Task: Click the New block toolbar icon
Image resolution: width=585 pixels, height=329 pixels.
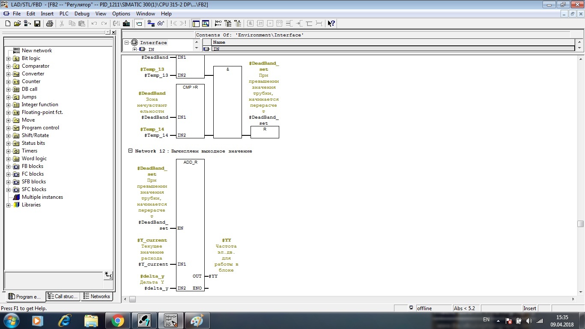Action: click(8, 24)
